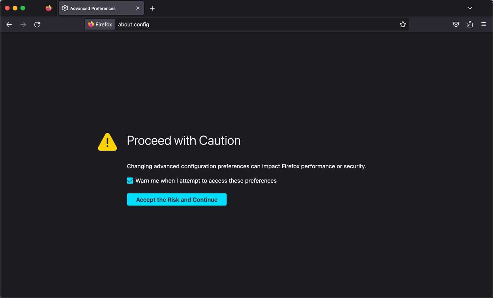Click the 'Changing advanced configuration preferences' sentence
This screenshot has height=298, width=493.
(x=246, y=166)
